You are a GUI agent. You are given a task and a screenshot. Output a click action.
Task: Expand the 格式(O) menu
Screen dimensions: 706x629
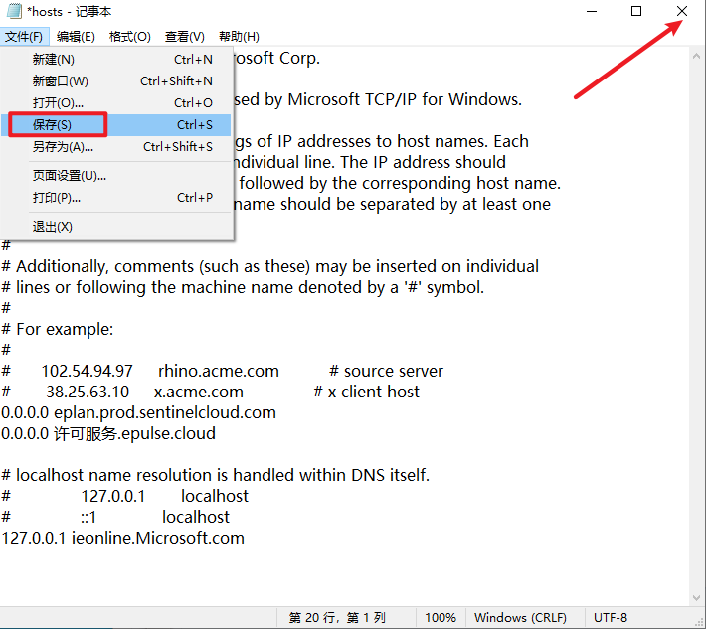129,37
